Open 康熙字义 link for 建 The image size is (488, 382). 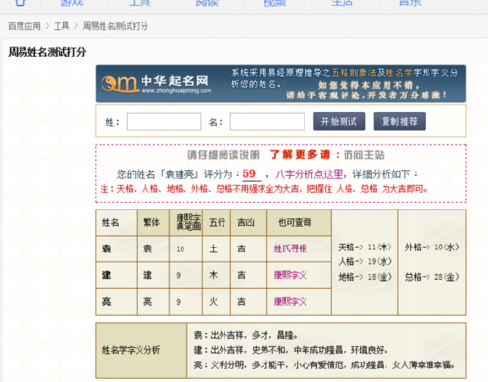tap(290, 275)
